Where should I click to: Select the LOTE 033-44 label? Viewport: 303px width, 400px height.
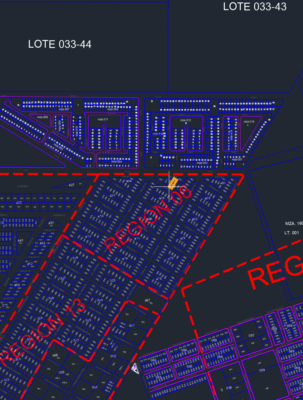(60, 44)
